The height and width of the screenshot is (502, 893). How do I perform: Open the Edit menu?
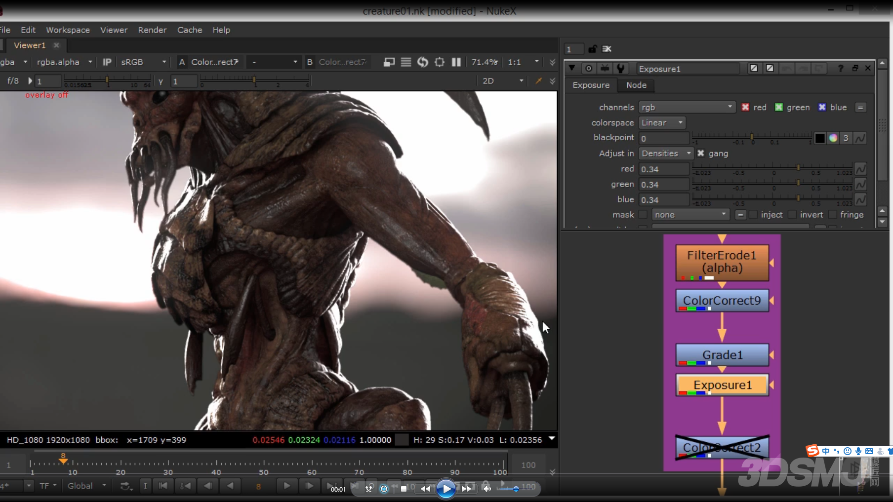coord(28,30)
